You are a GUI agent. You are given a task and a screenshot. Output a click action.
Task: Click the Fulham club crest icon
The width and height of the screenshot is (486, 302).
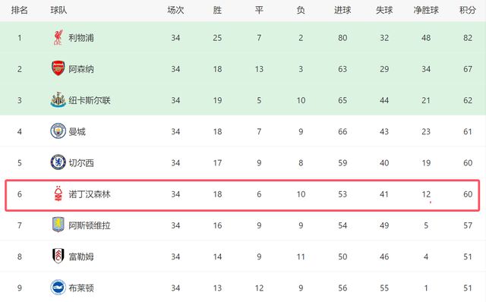pos(58,256)
